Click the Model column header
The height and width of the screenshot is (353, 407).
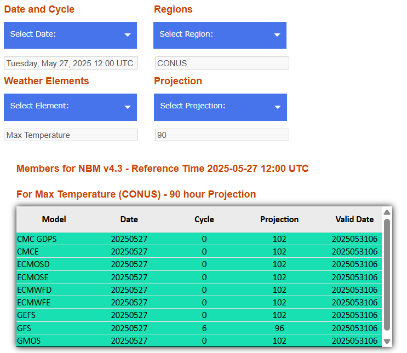(x=54, y=219)
